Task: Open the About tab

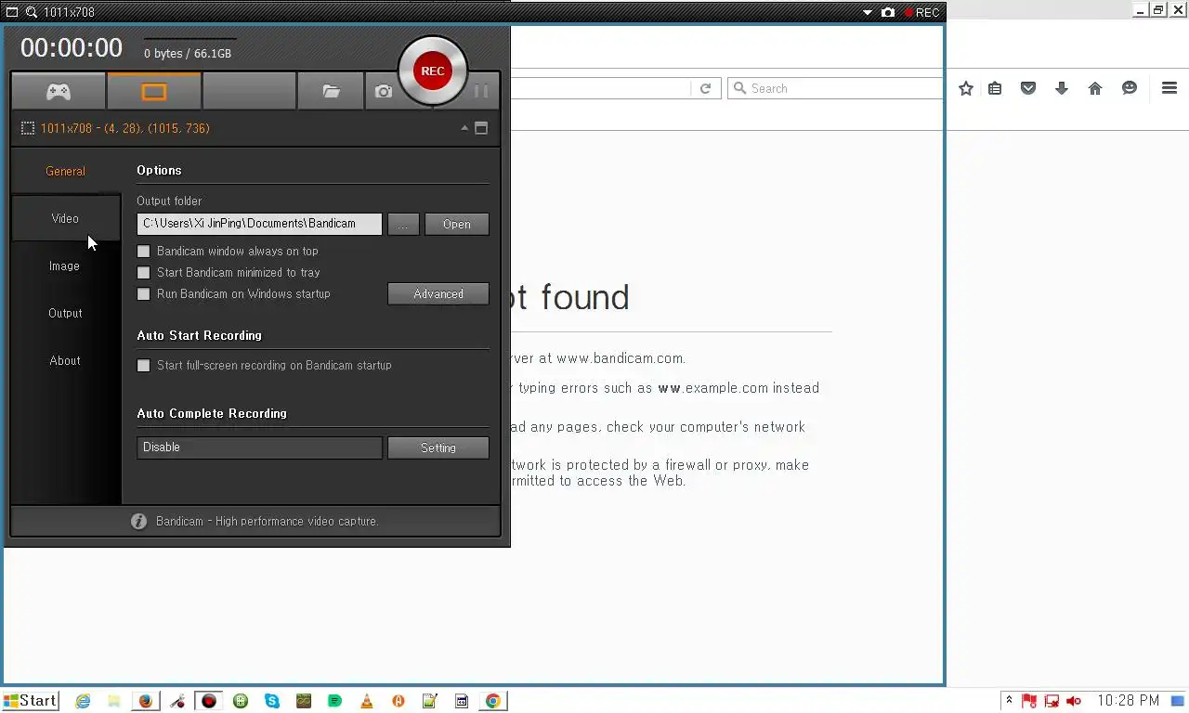Action: coord(65,360)
